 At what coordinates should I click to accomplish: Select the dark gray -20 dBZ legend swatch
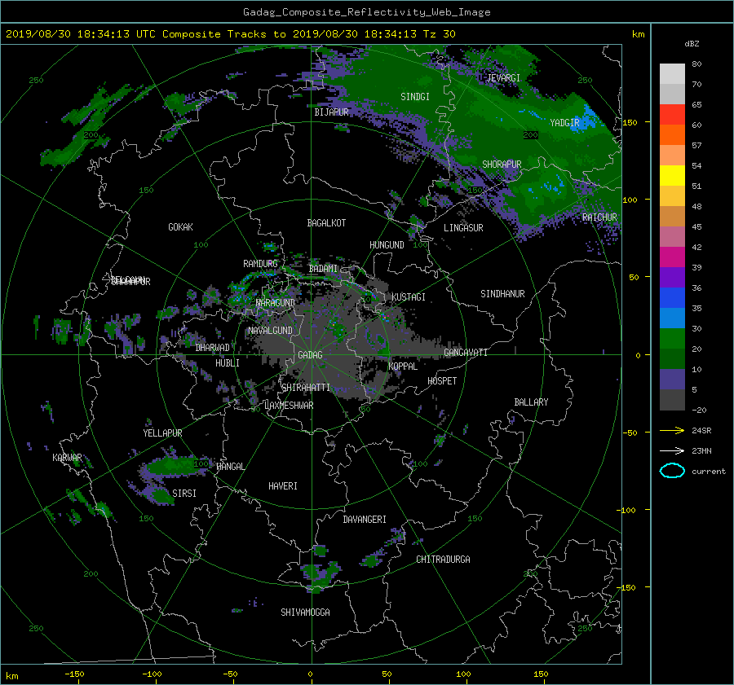[672, 400]
